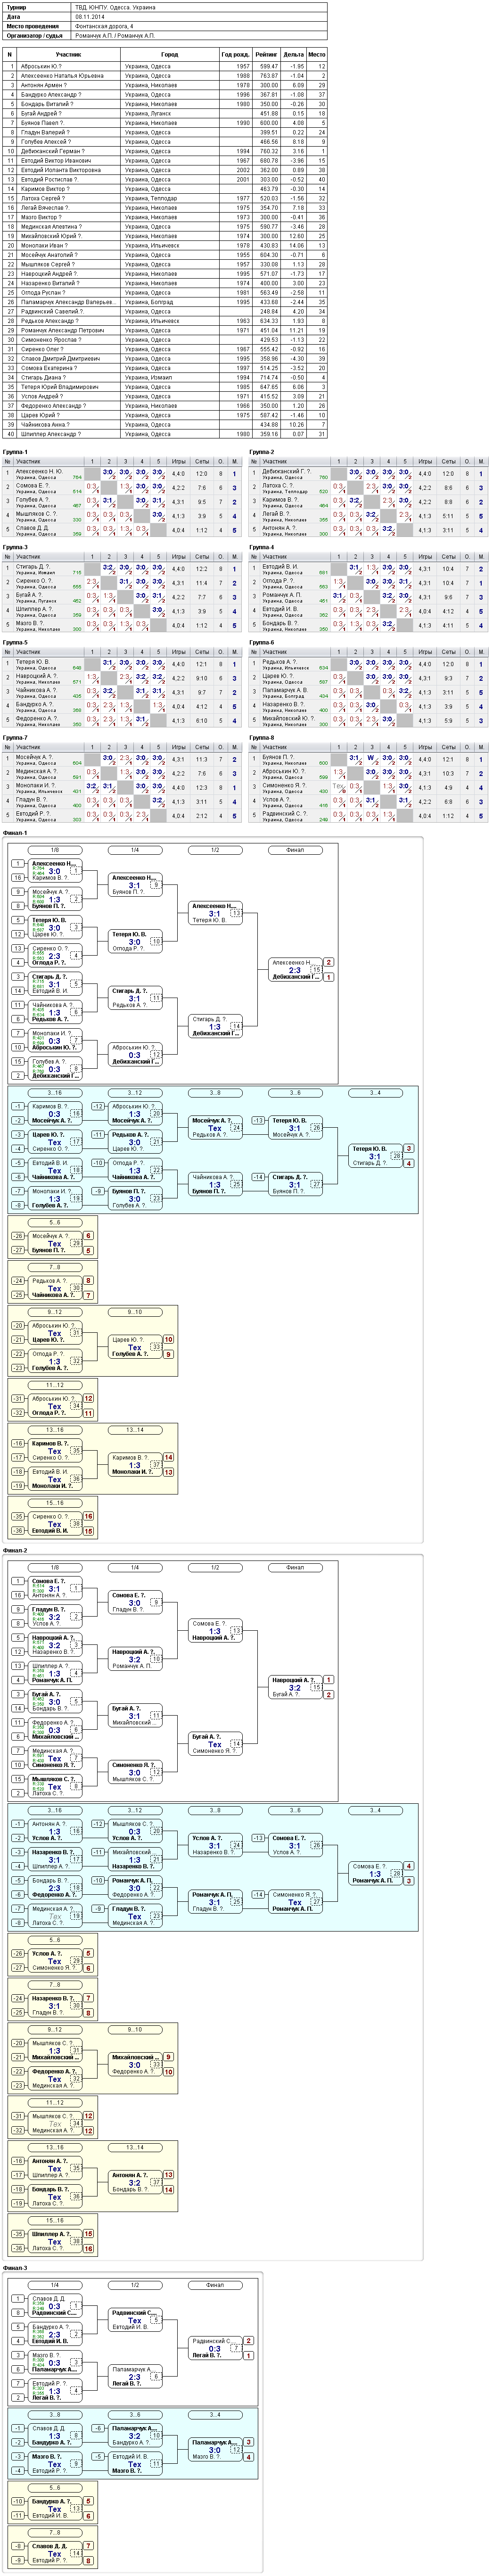Select the 1/2 round label in Финал-1
Screen dimensions: 493x2576
tap(215, 850)
